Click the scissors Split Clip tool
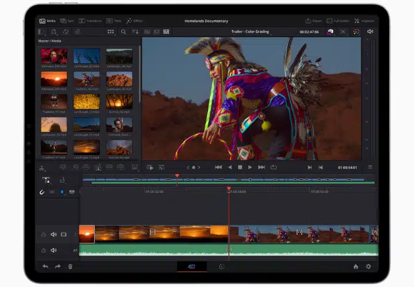This screenshot has height=287, width=414. [x=42, y=168]
